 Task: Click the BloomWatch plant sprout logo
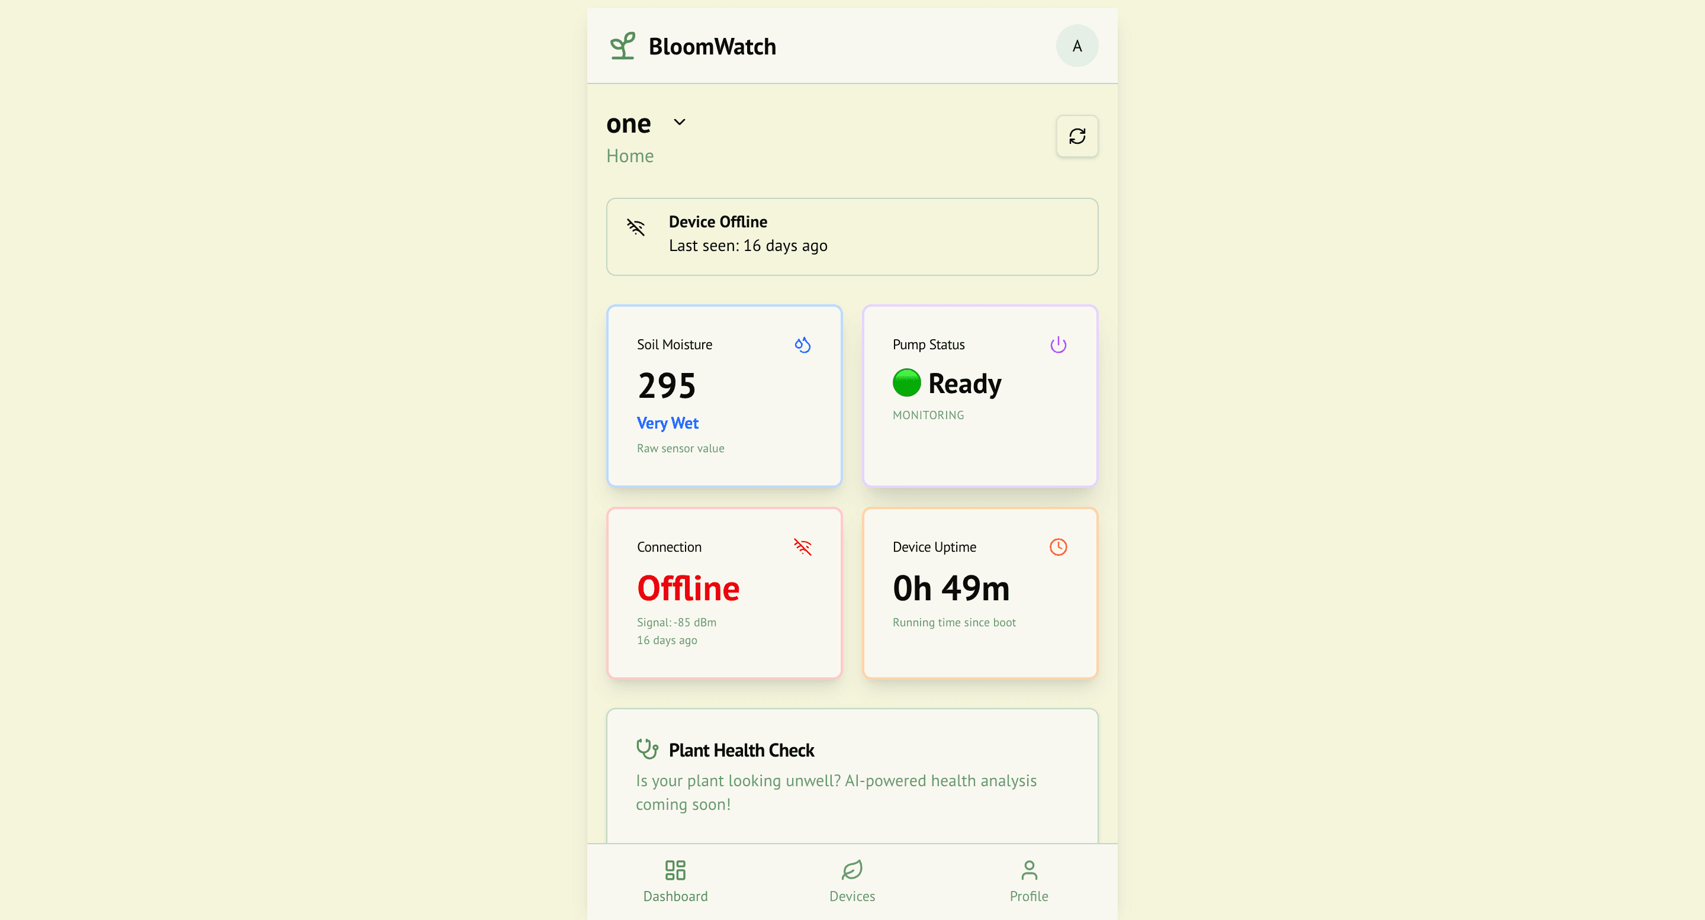click(x=623, y=46)
